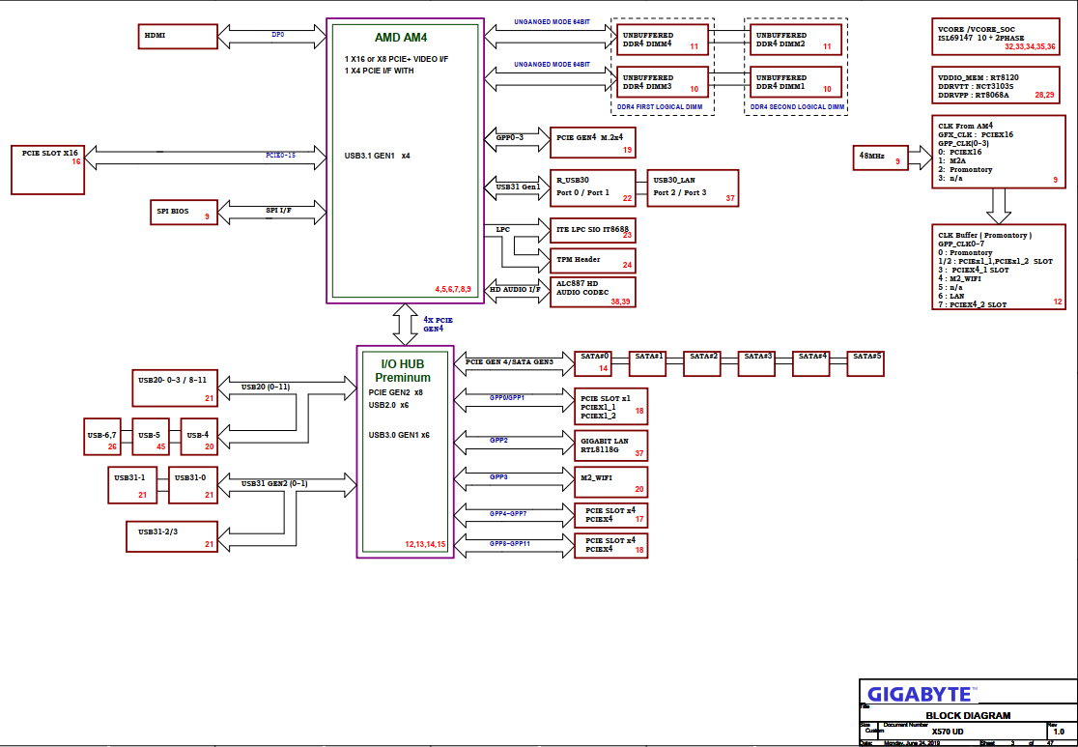
Task: Select the PCIE GEN4 M.2x4 block
Action: tap(592, 142)
